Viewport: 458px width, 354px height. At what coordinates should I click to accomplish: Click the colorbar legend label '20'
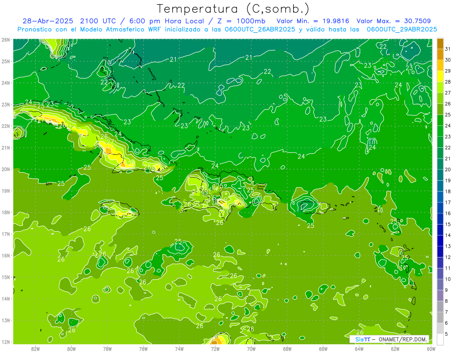coord(448,170)
